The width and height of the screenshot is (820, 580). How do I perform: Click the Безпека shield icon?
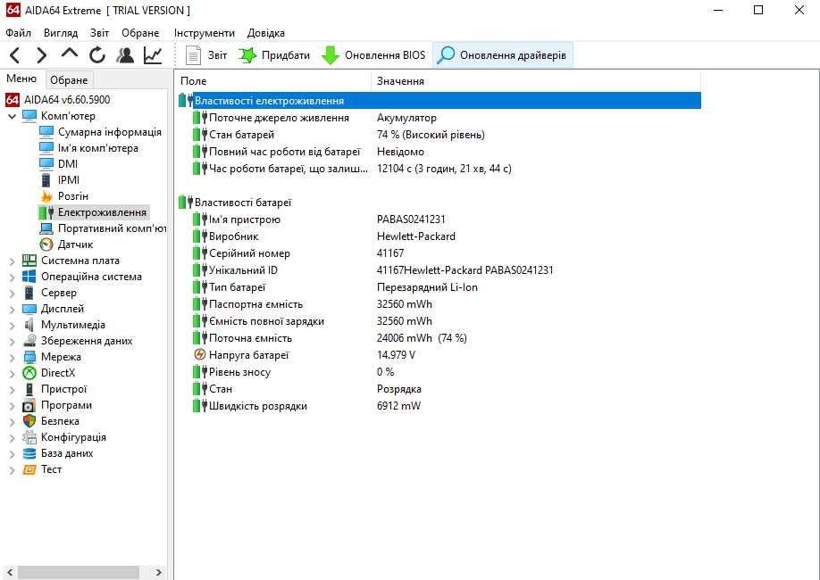tap(29, 421)
